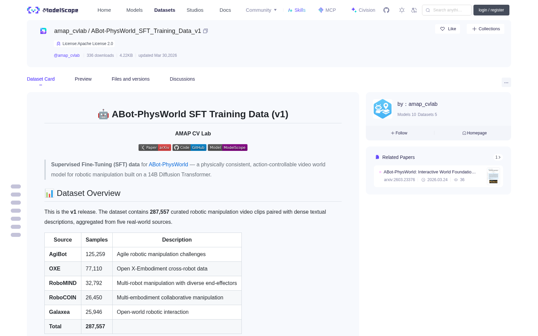Viewport: 538px width, 336px height.
Task: Click the amap_cvlab organization avatar
Action: (x=383, y=109)
